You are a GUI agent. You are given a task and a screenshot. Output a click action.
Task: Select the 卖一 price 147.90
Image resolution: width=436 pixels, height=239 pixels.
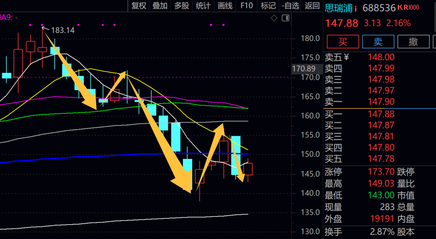coord(381,102)
